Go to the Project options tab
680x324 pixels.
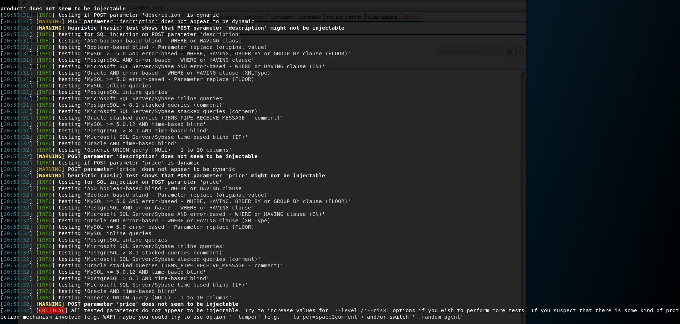[344, 17]
